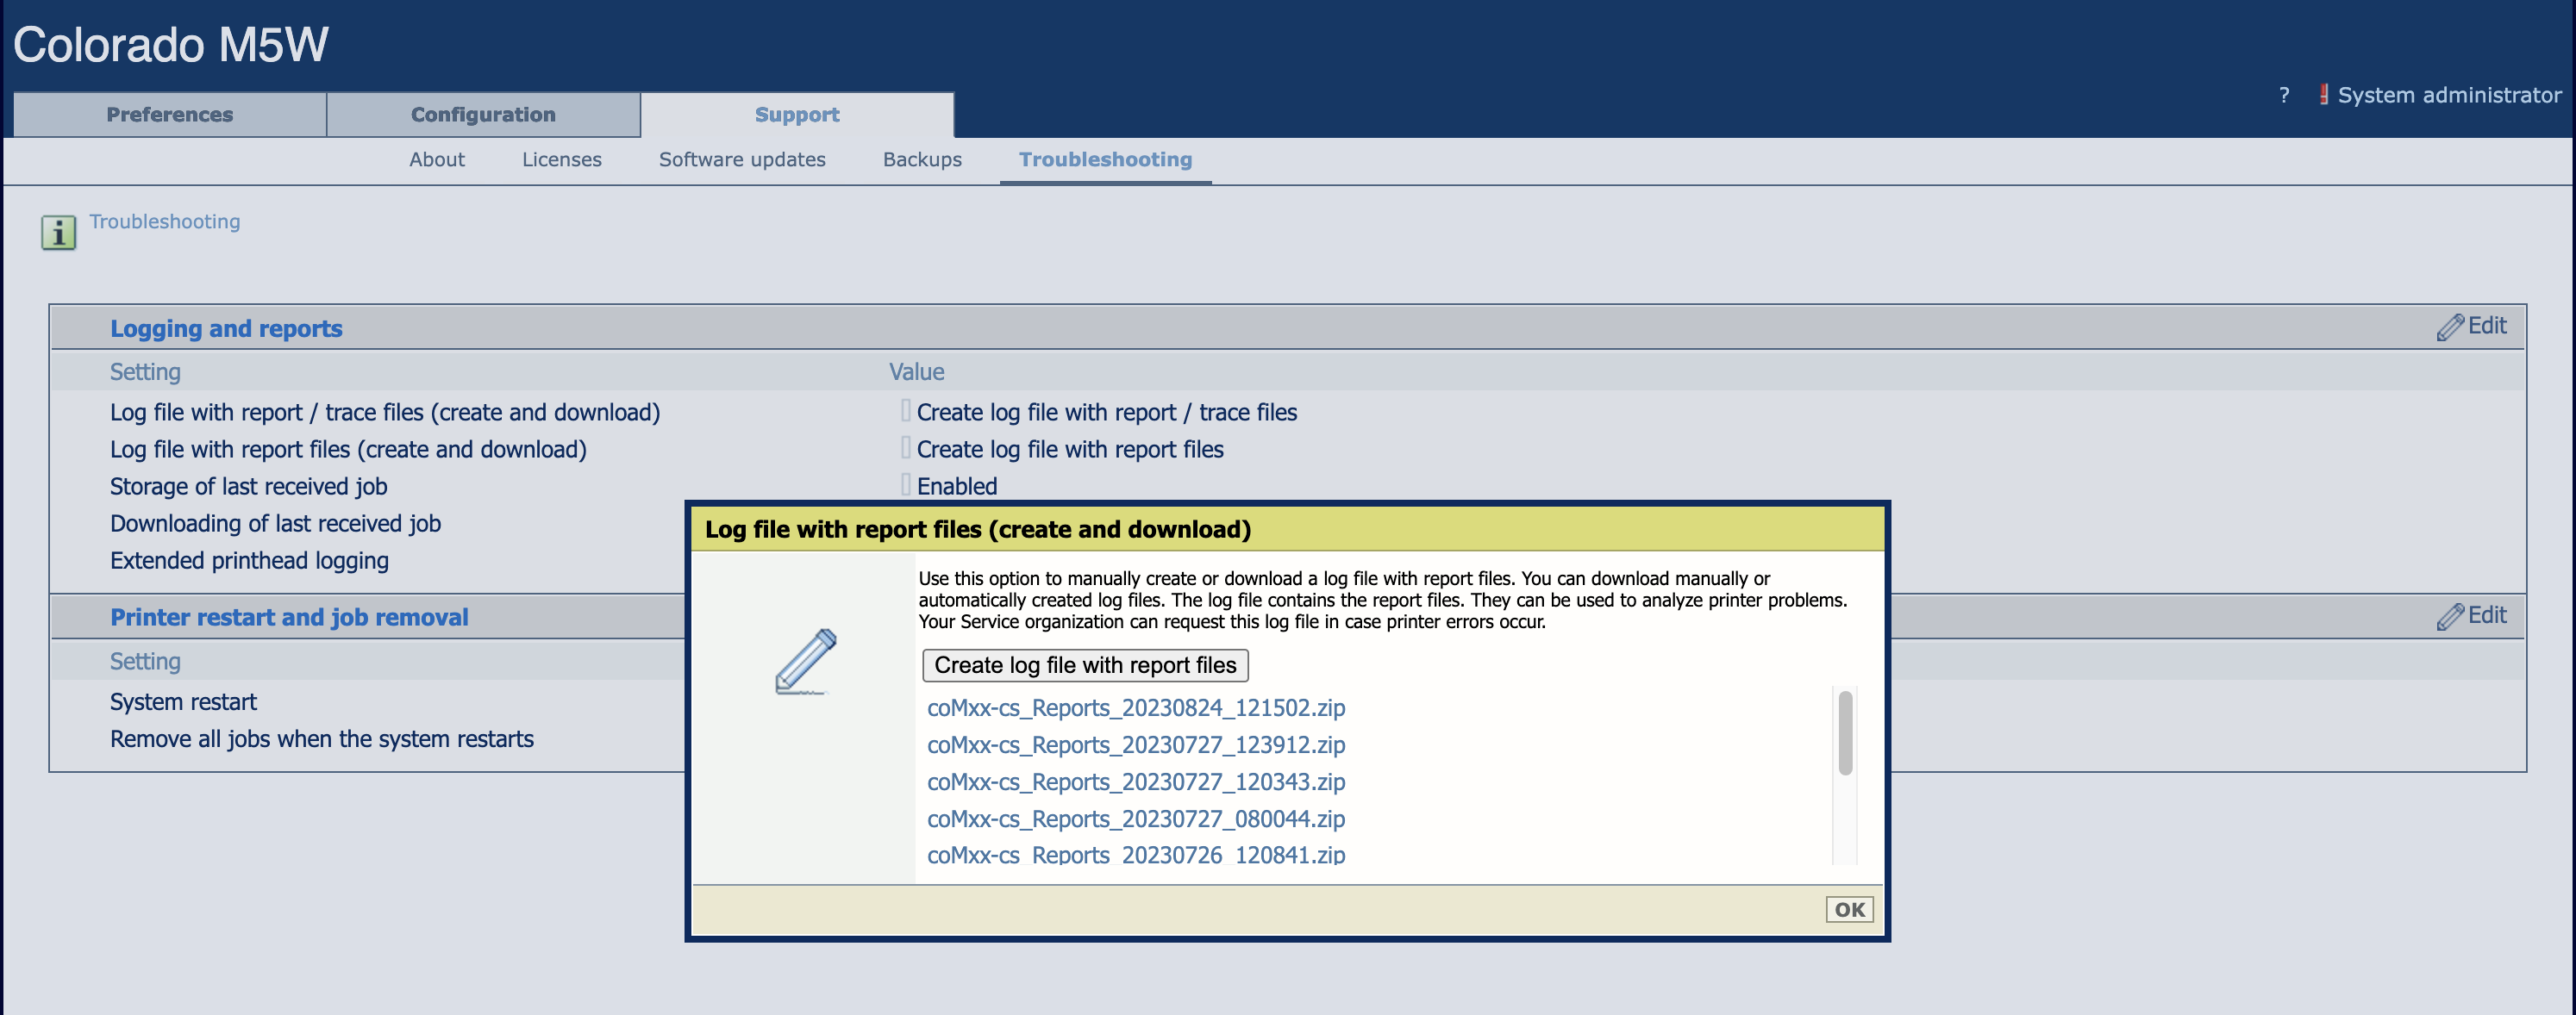Select the System restart setting
The width and height of the screenshot is (2576, 1015).
coord(183,702)
